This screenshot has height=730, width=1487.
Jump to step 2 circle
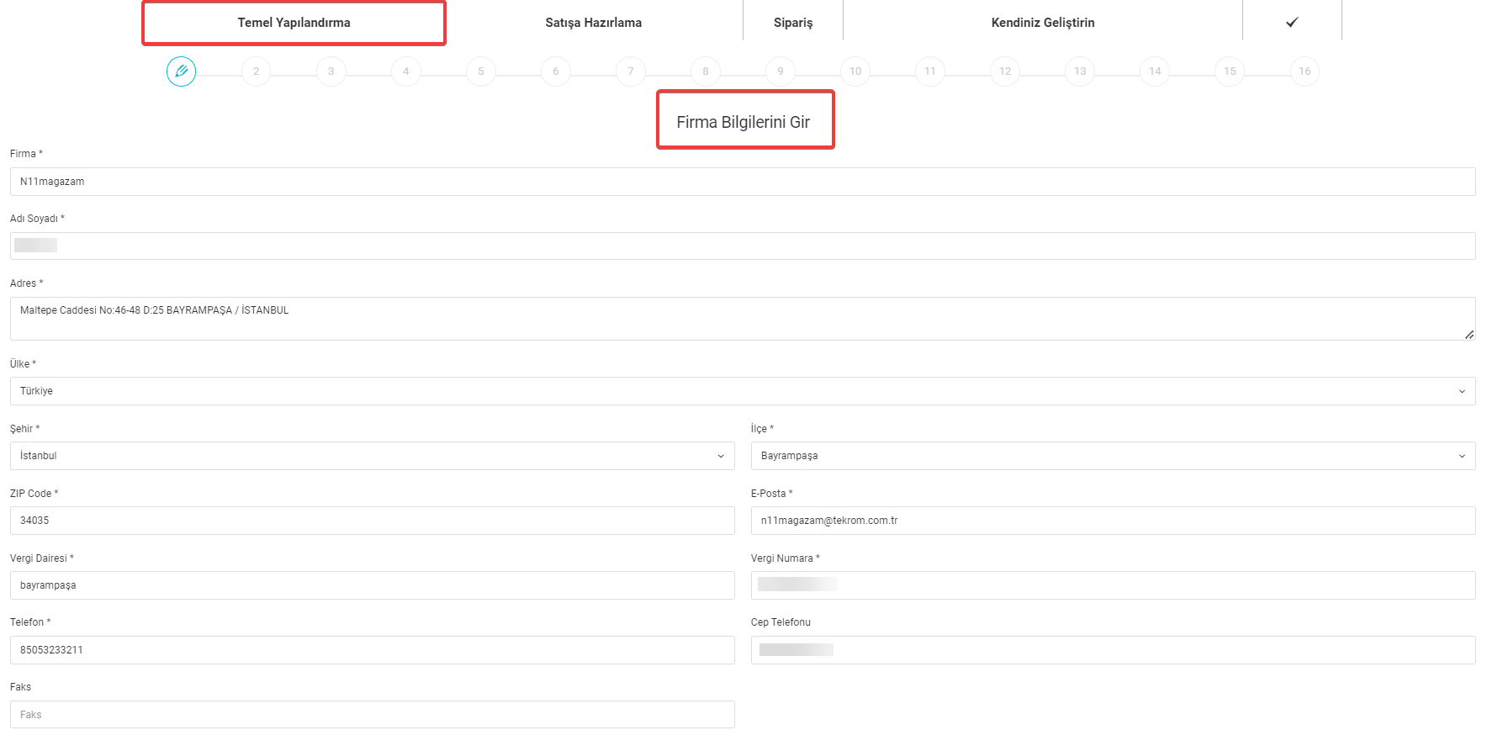tap(256, 71)
